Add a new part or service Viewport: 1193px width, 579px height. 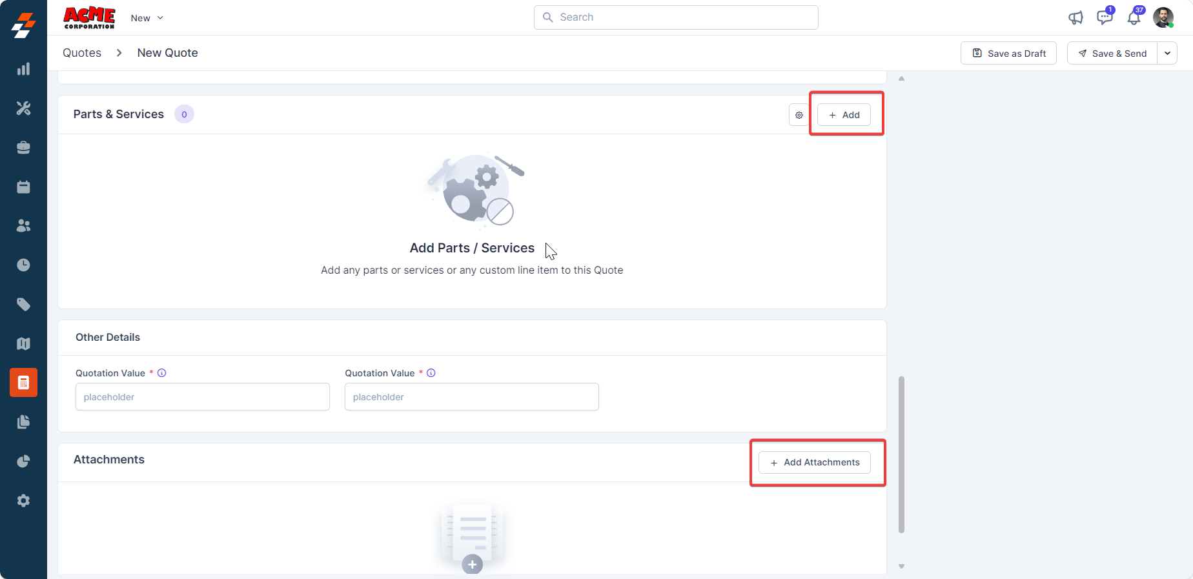(x=844, y=115)
